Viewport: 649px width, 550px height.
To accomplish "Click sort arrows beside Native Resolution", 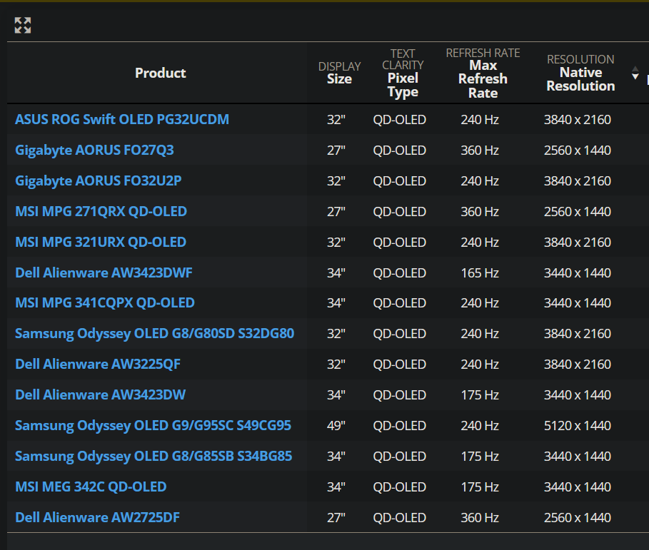I will 635,73.
